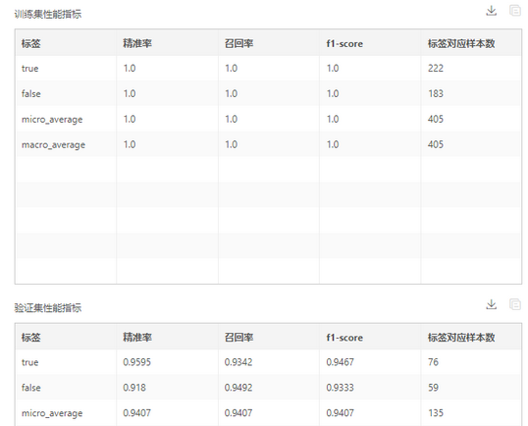Click 精准率 header in validation set table

pos(137,338)
